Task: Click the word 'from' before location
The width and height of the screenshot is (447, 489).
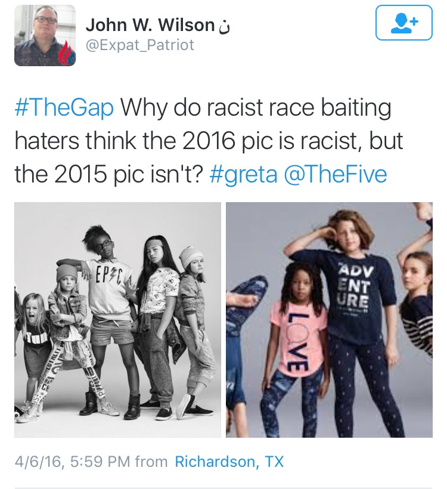Action: 151,462
